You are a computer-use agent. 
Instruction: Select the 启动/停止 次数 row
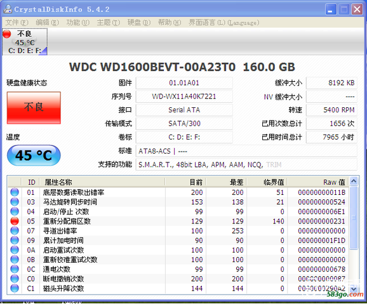click(178, 211)
